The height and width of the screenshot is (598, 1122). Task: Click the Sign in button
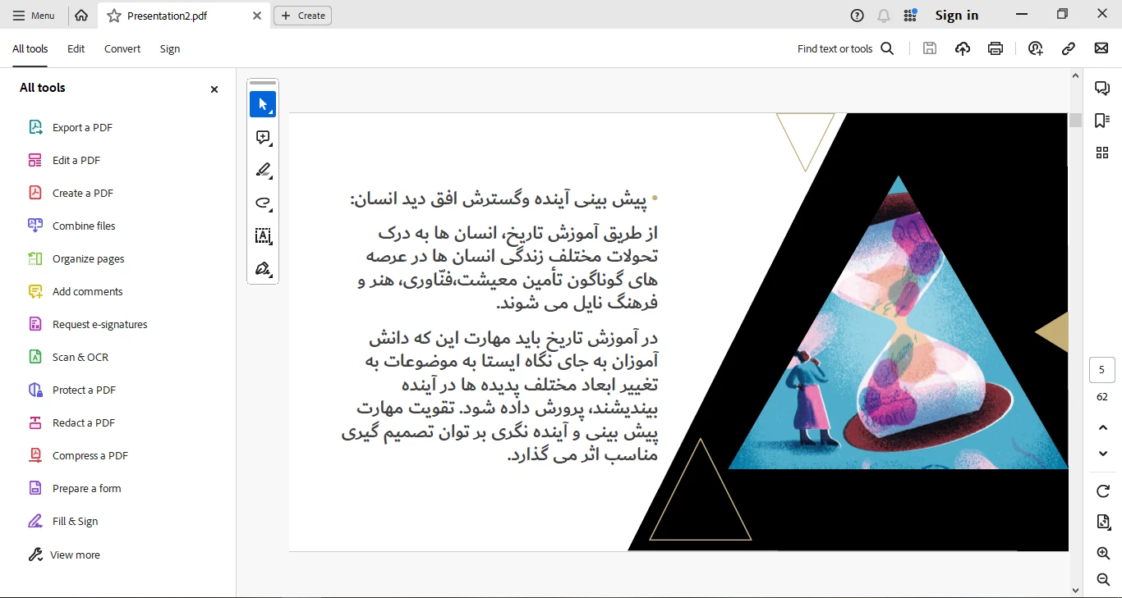(957, 16)
